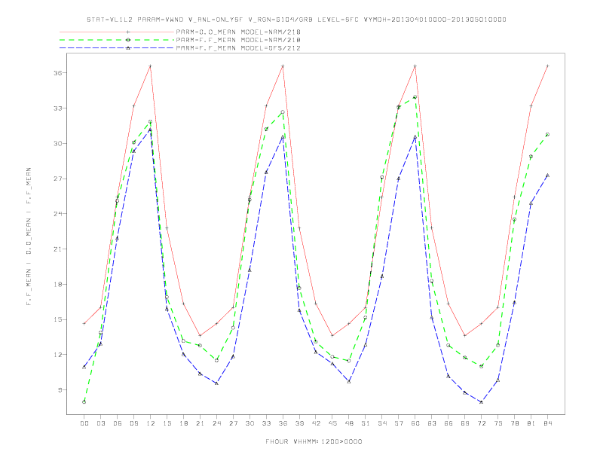Click x-axis tick label 03
597x461 pixels.
tap(100, 423)
